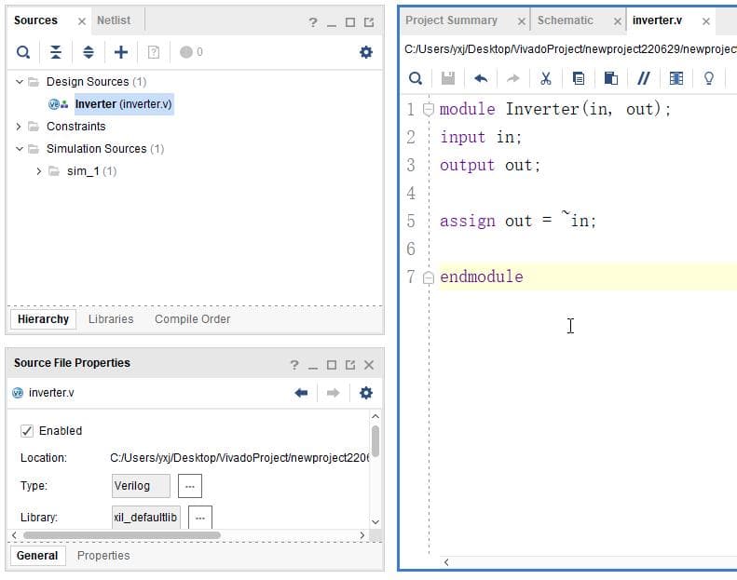Open the Project Summary tab
The height and width of the screenshot is (580, 737).
[x=451, y=20]
